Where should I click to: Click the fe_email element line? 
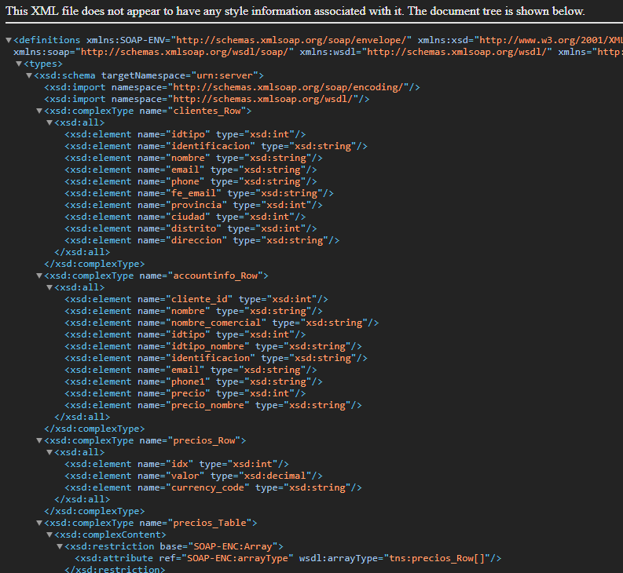pyautogui.click(x=199, y=193)
